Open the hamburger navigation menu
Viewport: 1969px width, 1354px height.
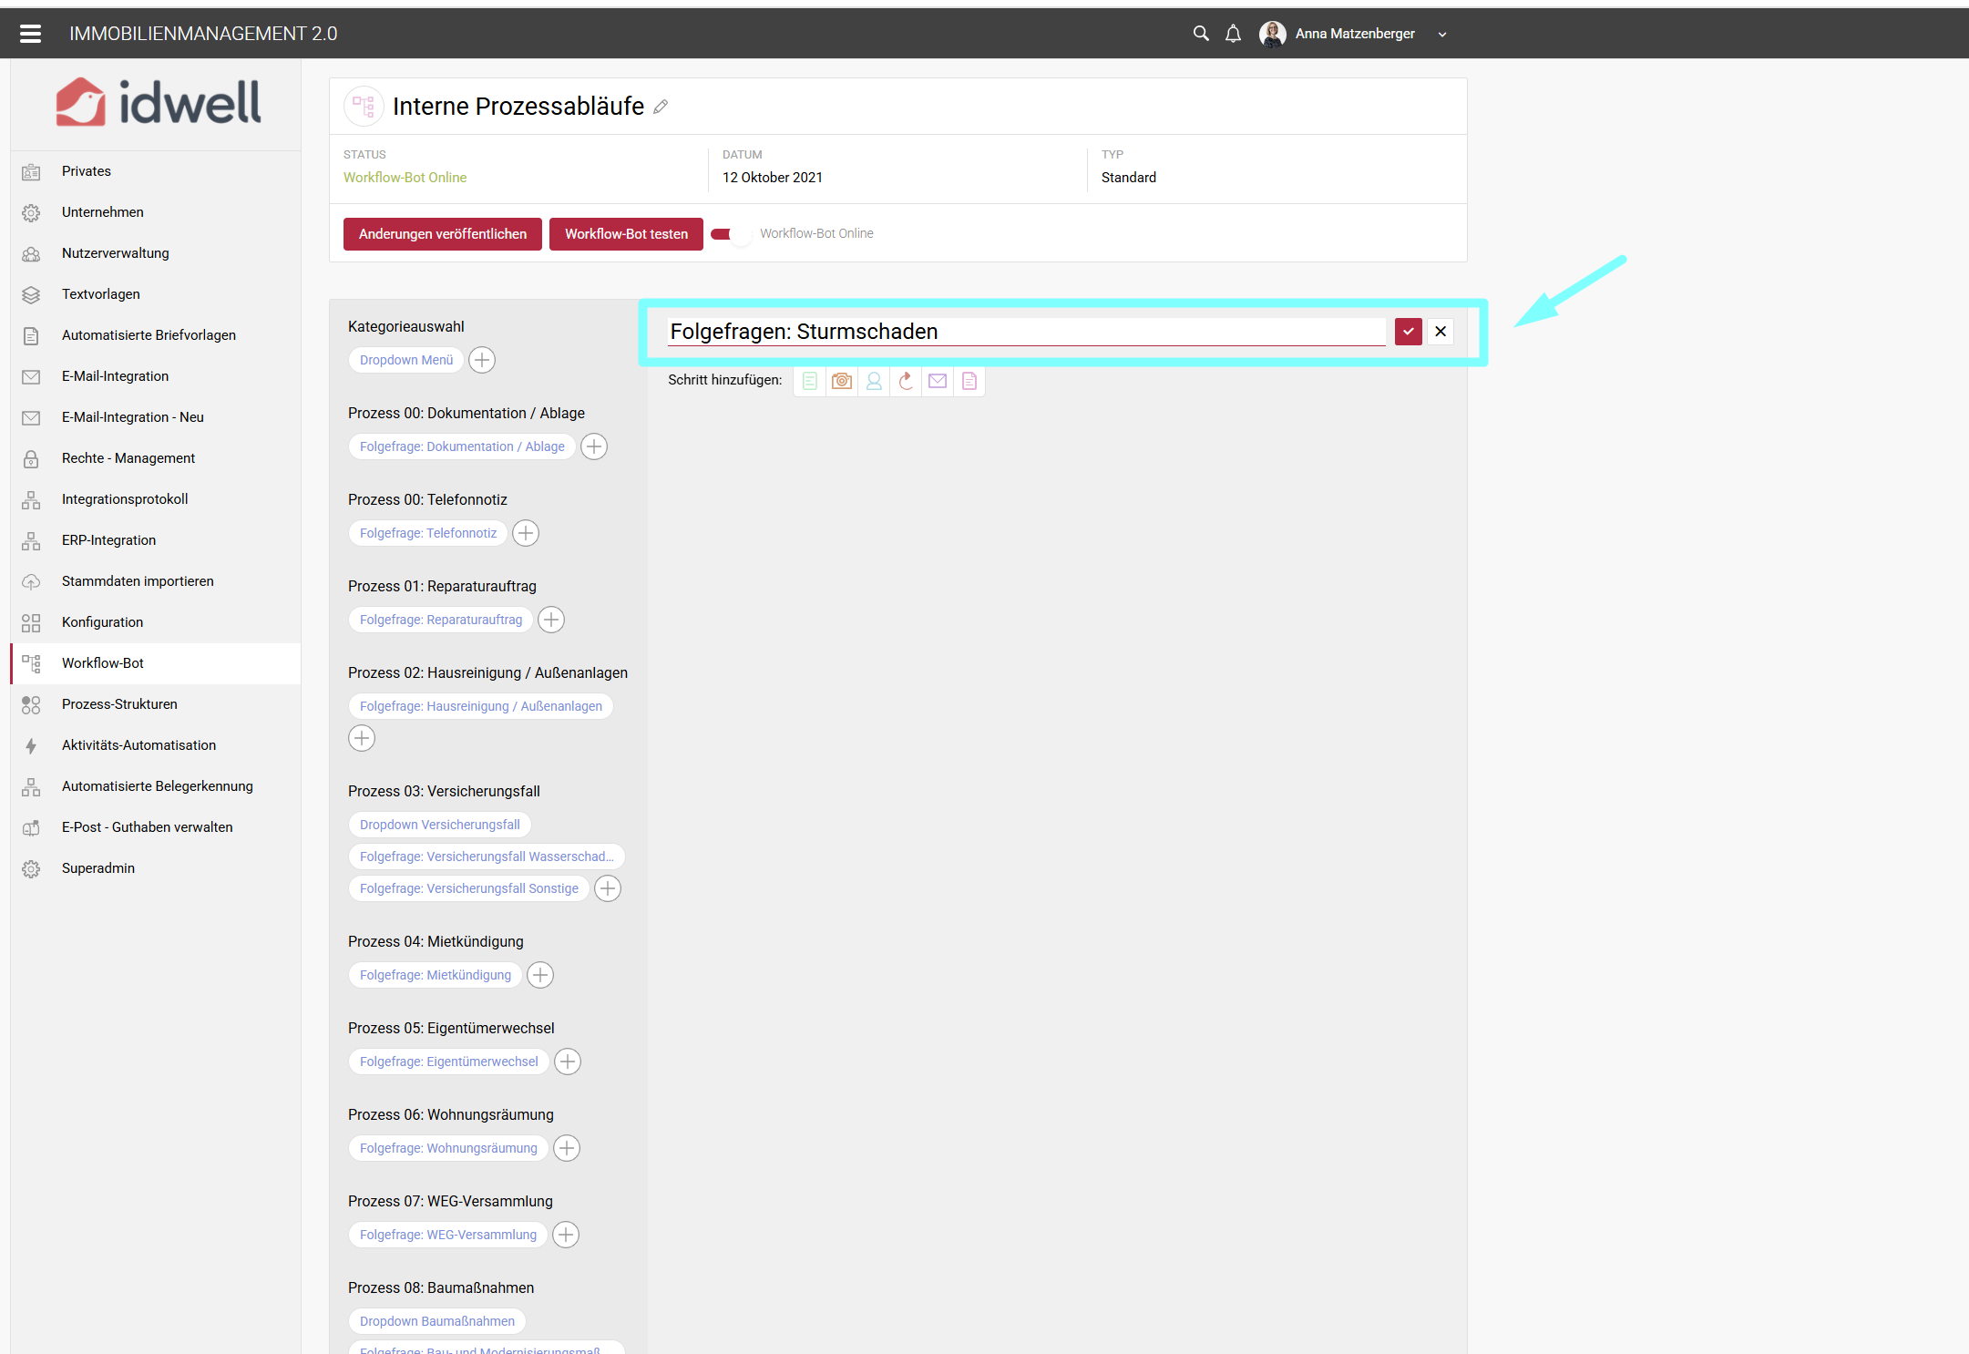point(31,34)
